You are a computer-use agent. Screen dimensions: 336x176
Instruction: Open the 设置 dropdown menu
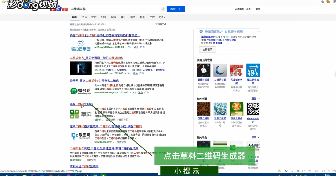(249, 9)
